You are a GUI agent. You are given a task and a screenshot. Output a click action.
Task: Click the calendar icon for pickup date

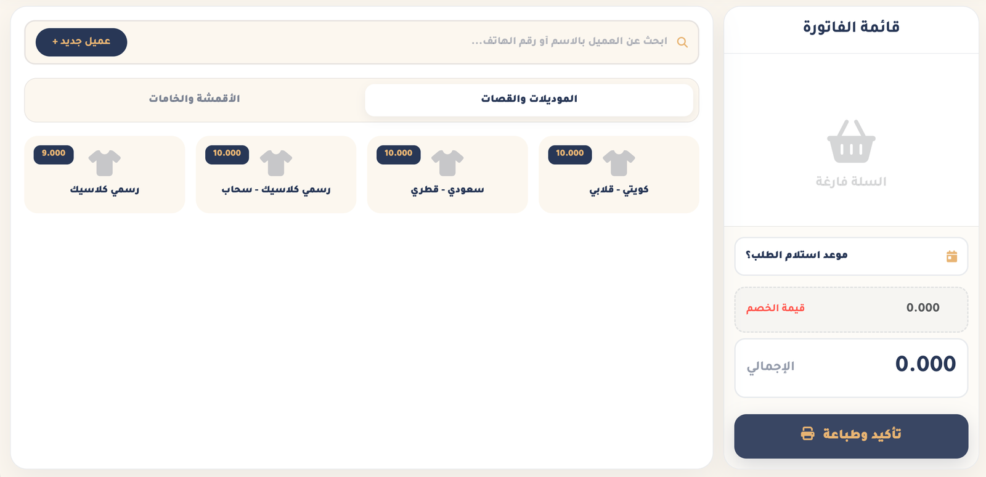pos(951,256)
